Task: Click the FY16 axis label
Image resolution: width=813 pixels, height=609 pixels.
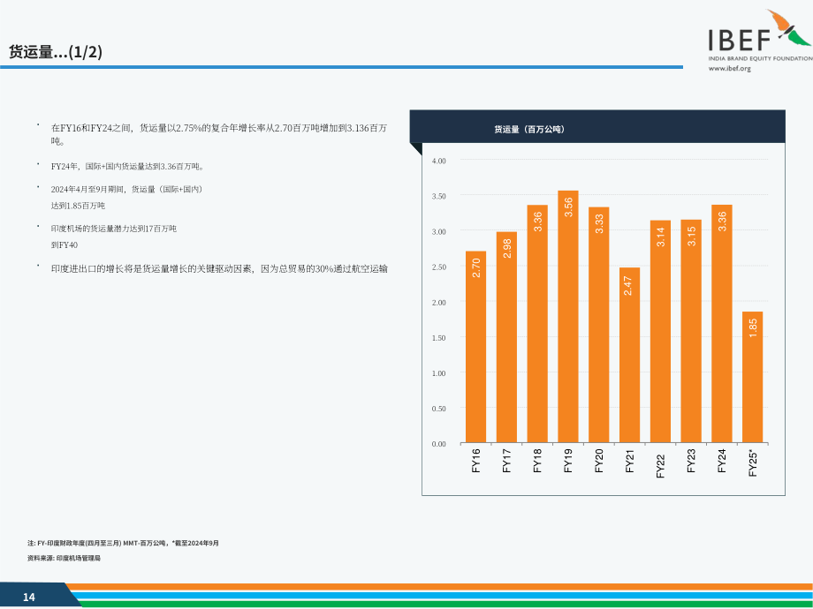Action: pyautogui.click(x=476, y=461)
